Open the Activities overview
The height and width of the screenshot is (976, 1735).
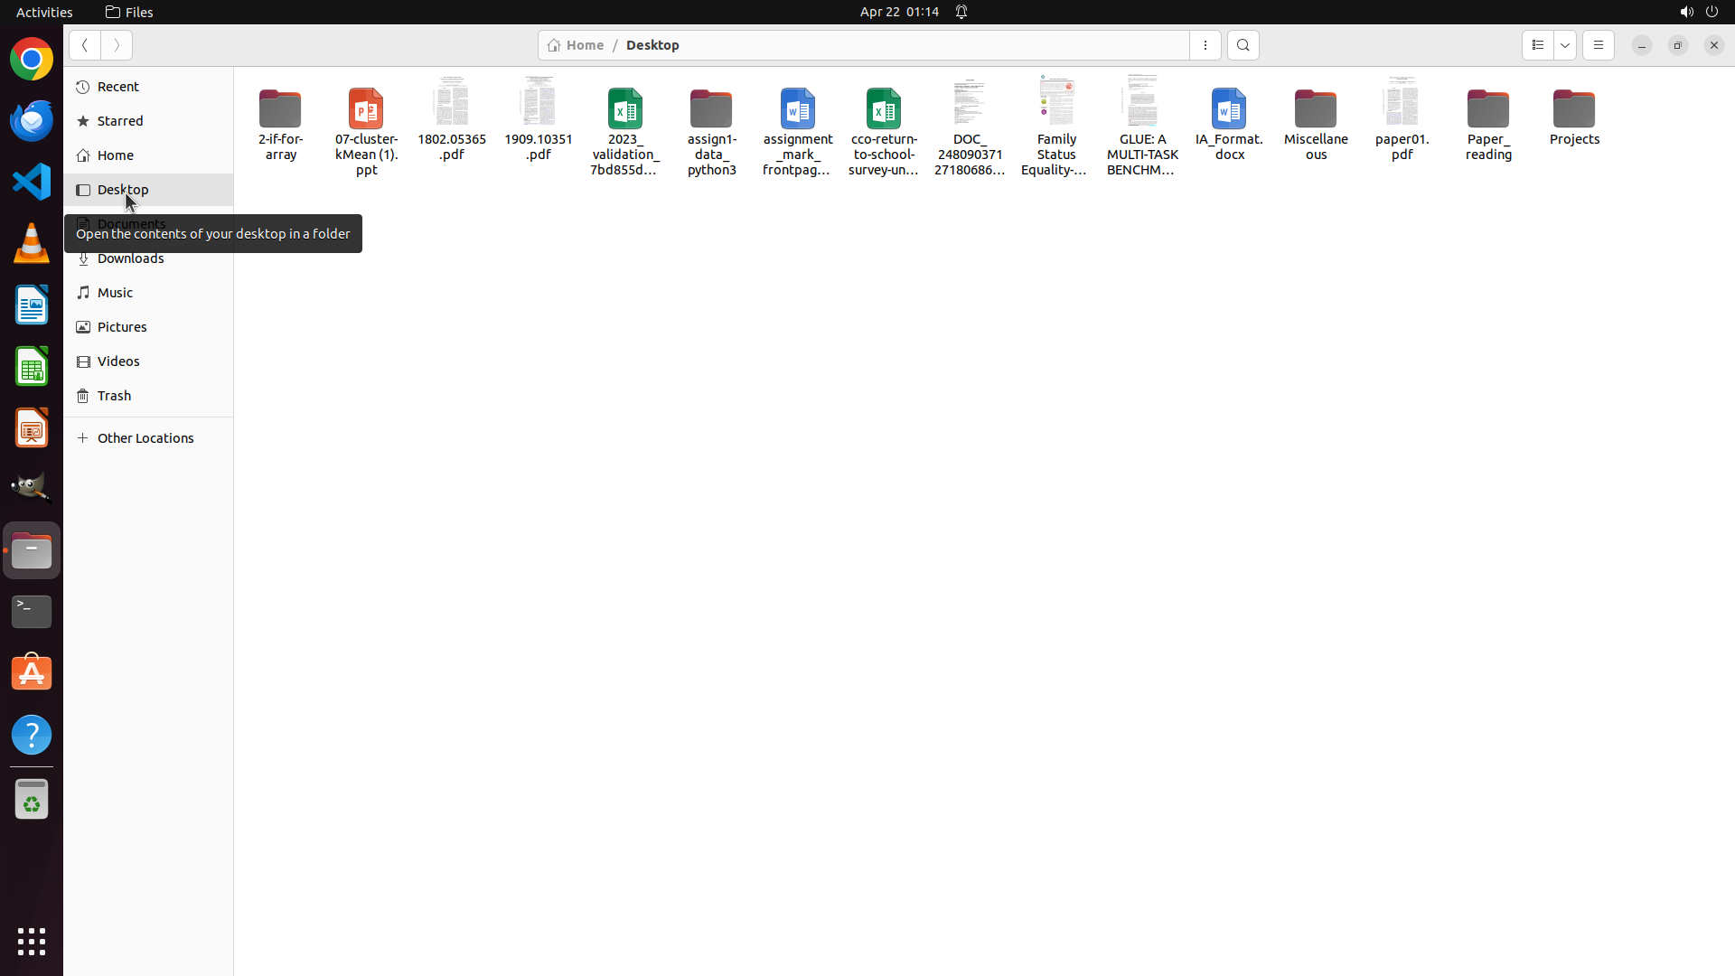44,12
